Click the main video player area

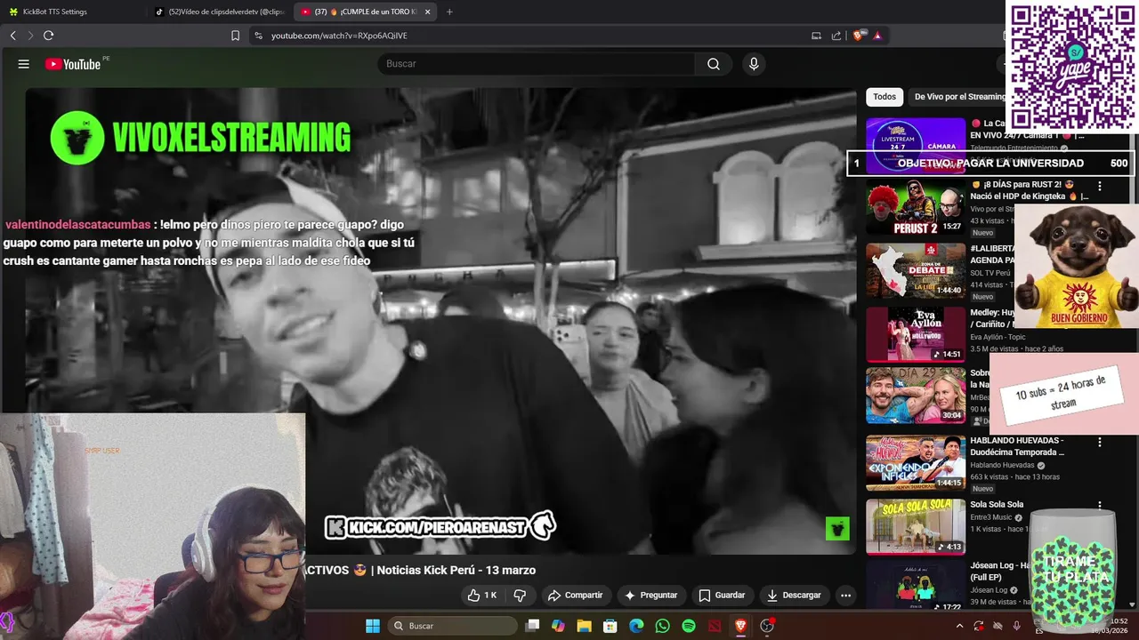[440, 322]
